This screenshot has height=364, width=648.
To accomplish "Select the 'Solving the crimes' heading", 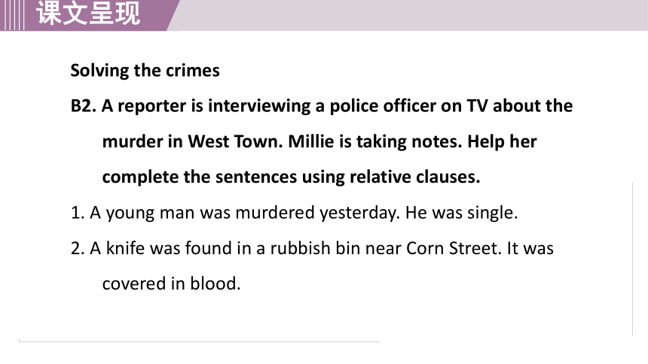I will 145,71.
